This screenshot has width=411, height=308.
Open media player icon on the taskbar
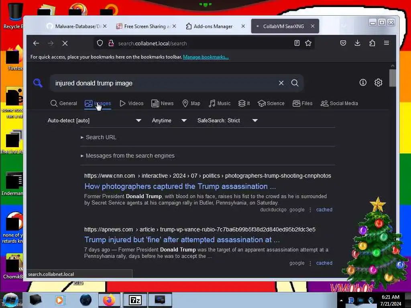coord(59,300)
